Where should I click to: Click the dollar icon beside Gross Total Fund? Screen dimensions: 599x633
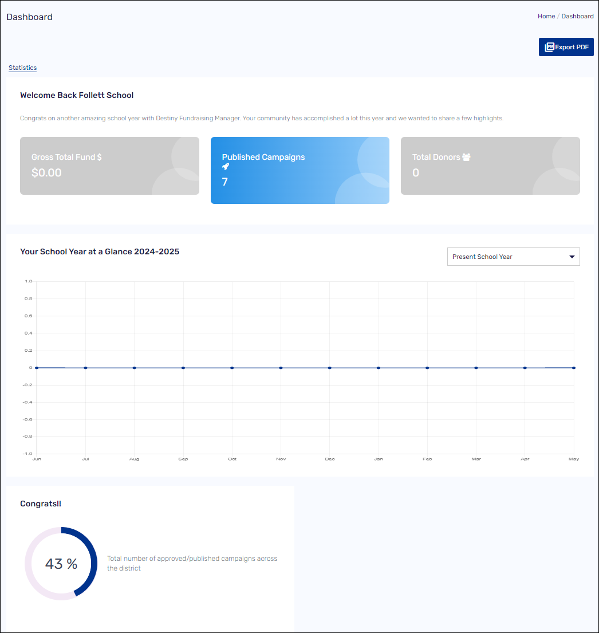pos(100,157)
